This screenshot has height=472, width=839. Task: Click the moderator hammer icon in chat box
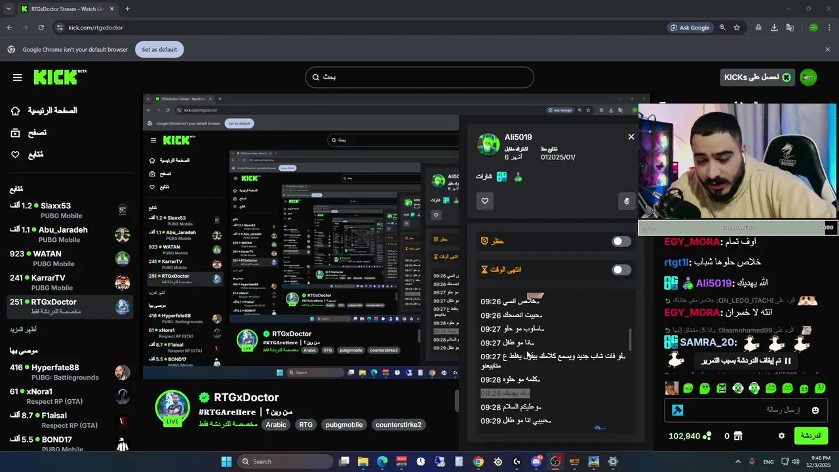pyautogui.click(x=678, y=410)
